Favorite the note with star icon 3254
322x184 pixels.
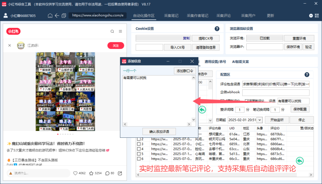(91, 173)
